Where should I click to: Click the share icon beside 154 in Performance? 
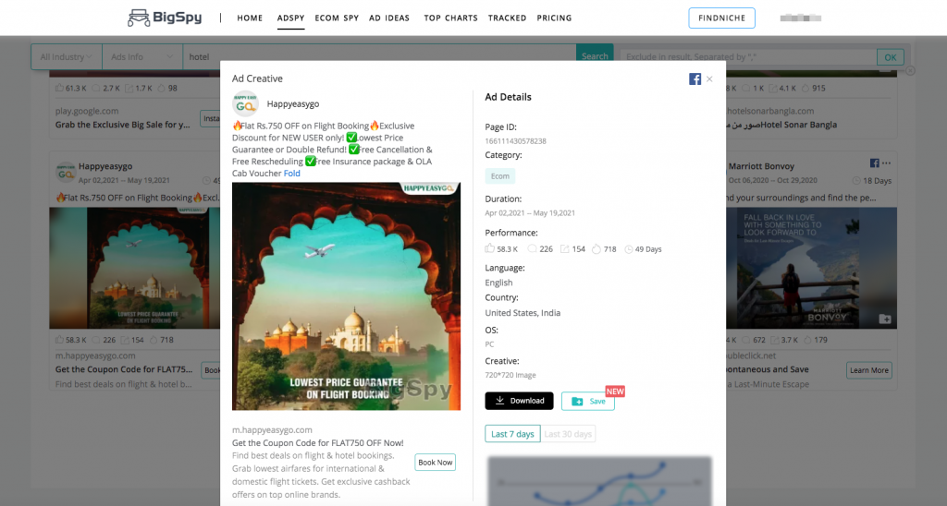click(x=565, y=248)
